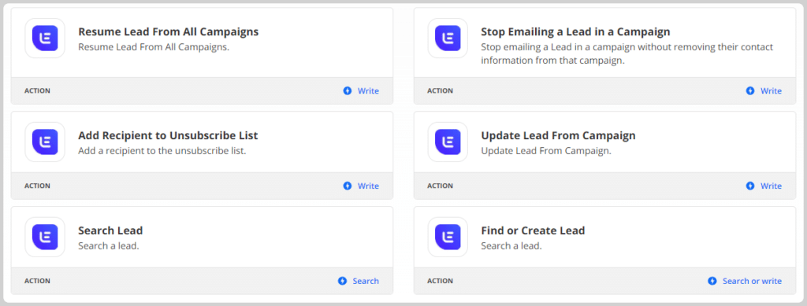Select the description 'Update Lead From Campaign.'
Screen dimensions: 807x306
click(x=546, y=152)
